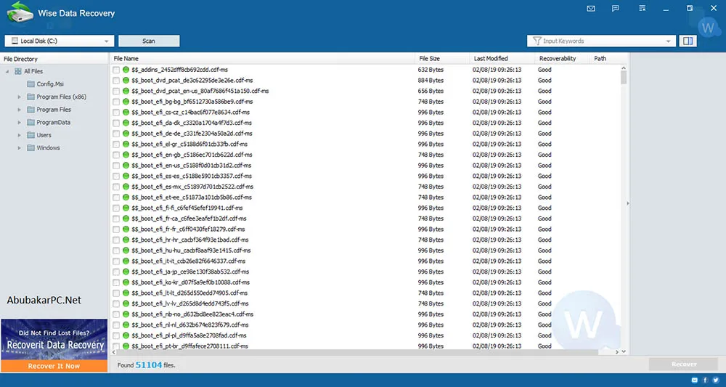Viewport: 726px width, 387px height.
Task: Click green status dot of $$_boot_efi_en-gb file
Action: [126, 155]
